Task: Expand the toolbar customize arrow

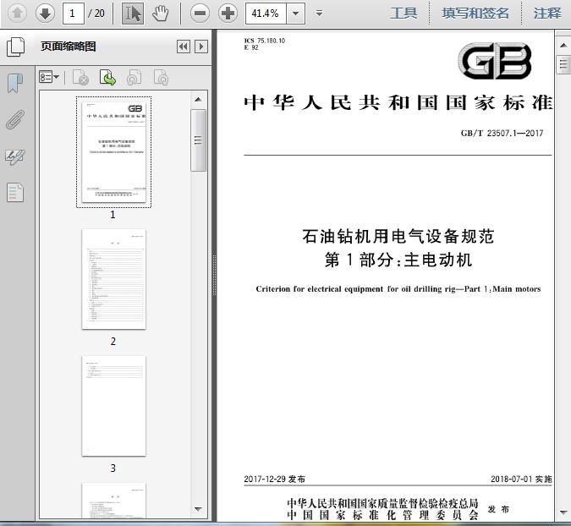Action: click(x=319, y=13)
